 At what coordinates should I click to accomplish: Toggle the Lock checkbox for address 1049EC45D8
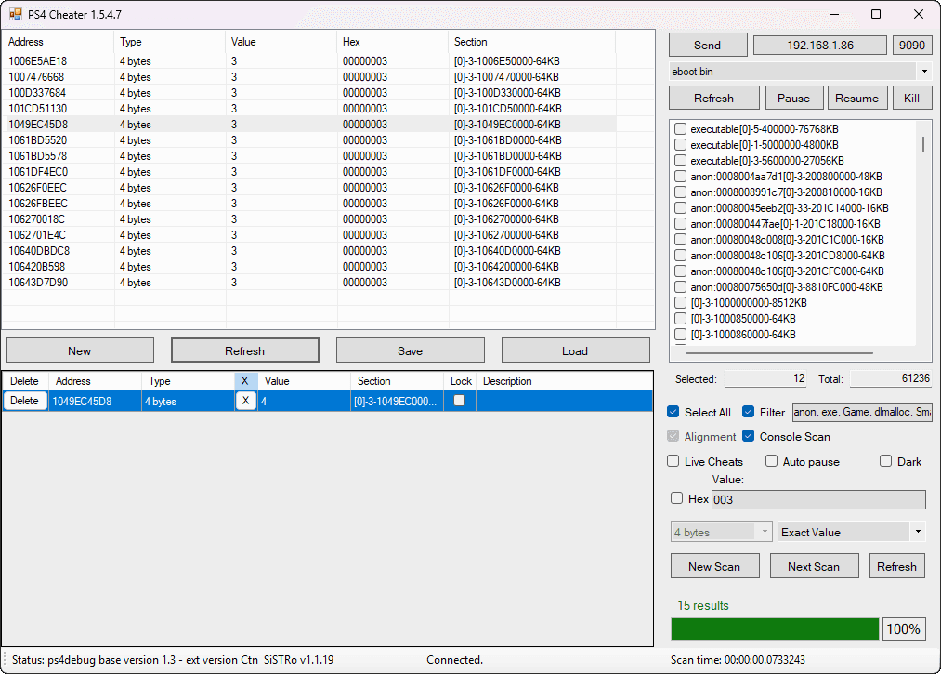click(x=459, y=400)
